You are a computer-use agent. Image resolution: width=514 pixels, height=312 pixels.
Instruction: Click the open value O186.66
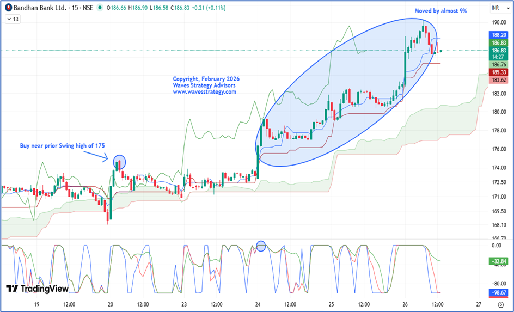pyautogui.click(x=117, y=8)
